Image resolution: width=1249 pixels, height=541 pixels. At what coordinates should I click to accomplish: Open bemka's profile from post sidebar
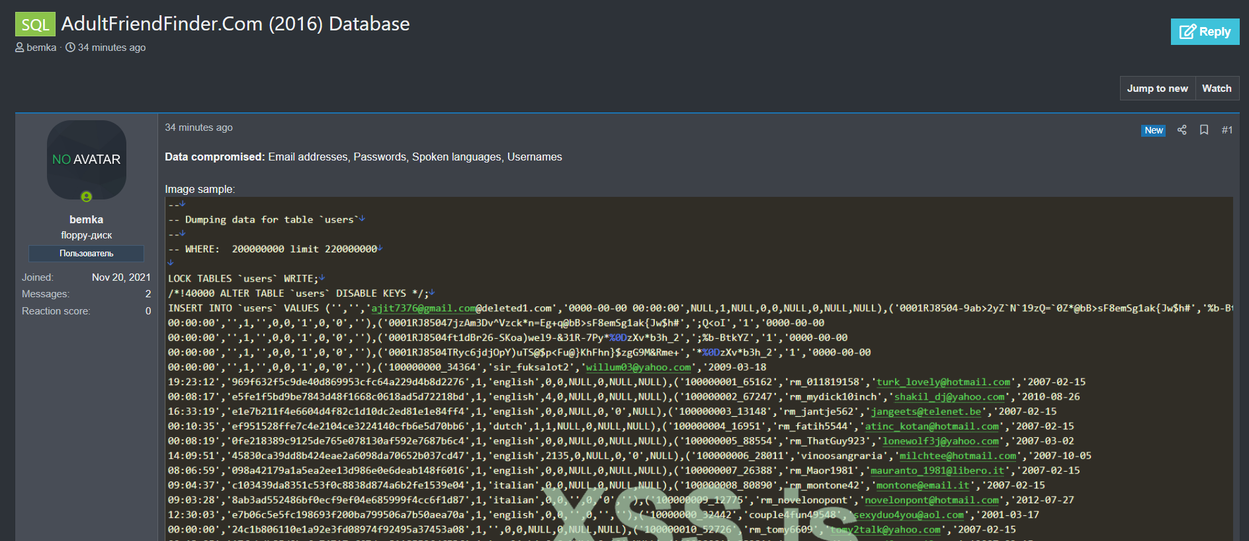[x=86, y=219]
